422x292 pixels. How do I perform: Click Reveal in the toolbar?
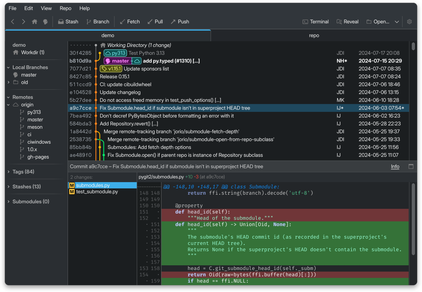point(348,22)
